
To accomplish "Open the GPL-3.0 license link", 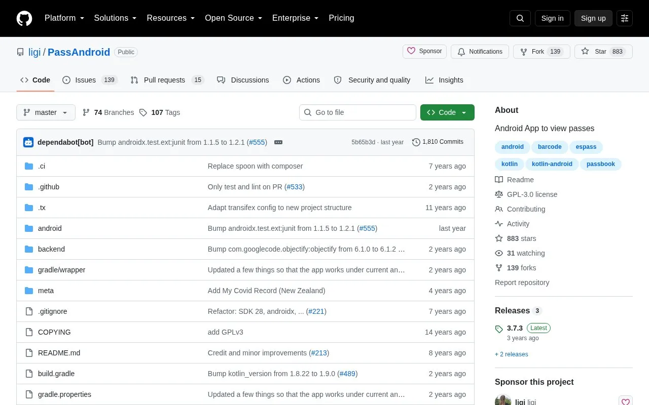I will click(x=526, y=194).
